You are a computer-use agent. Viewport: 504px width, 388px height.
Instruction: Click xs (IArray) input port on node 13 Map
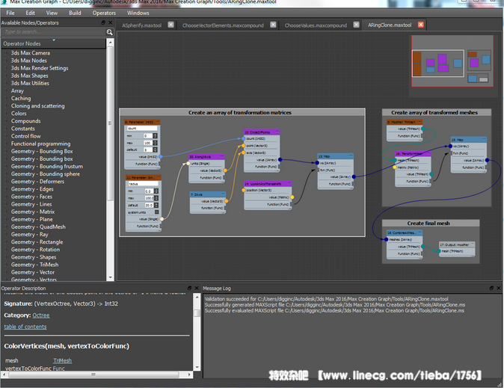(317, 163)
